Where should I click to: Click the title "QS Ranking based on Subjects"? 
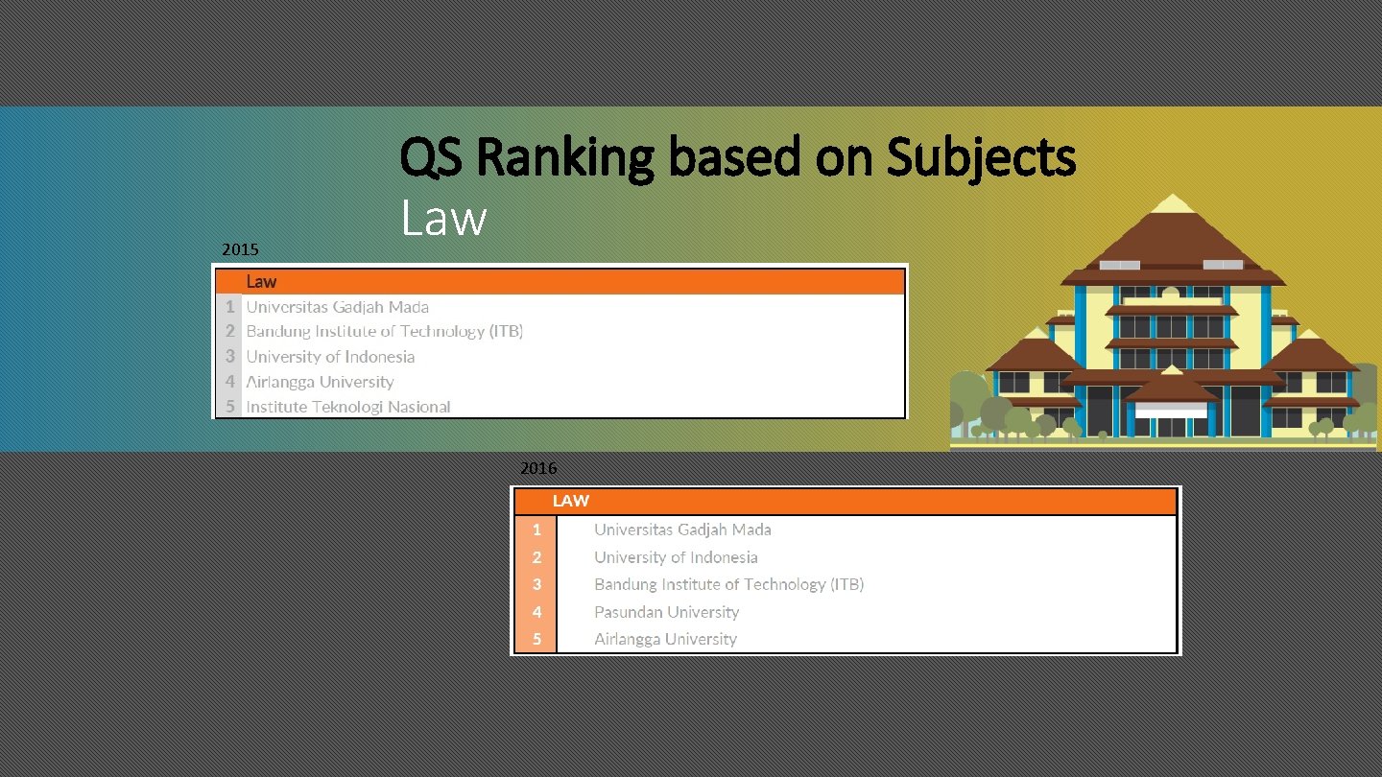(738, 159)
